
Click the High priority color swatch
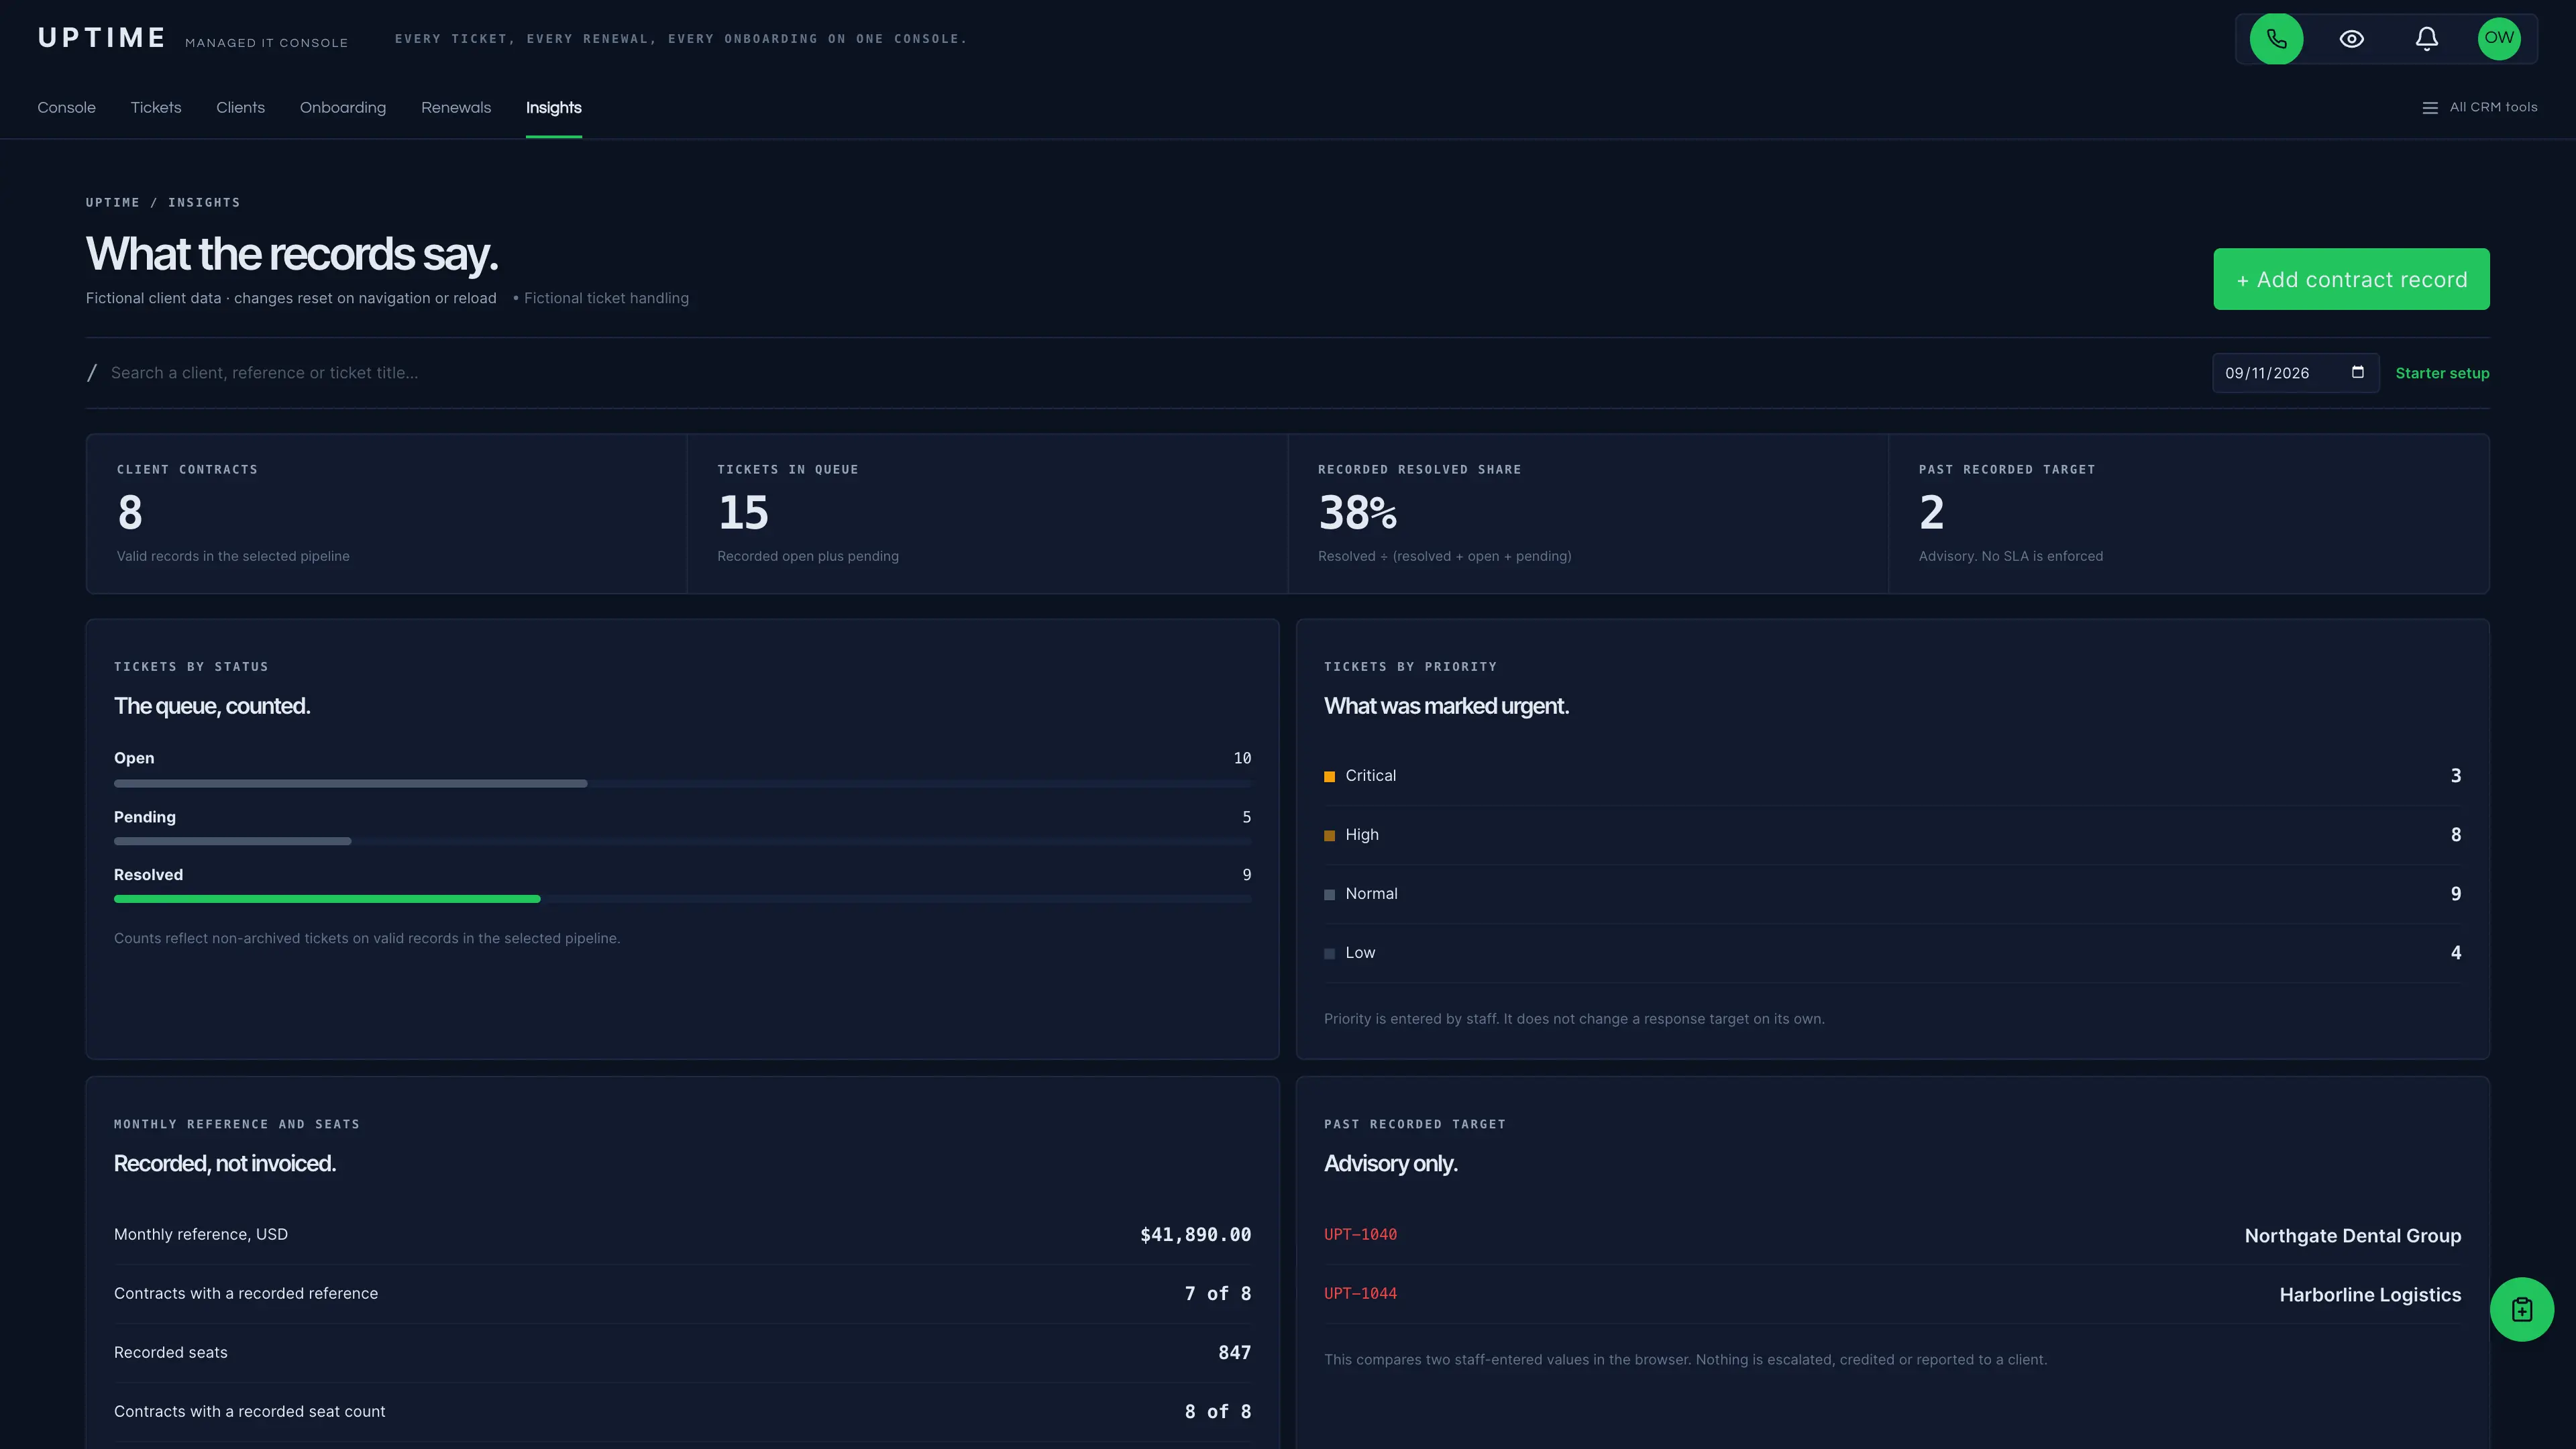coord(1329,836)
